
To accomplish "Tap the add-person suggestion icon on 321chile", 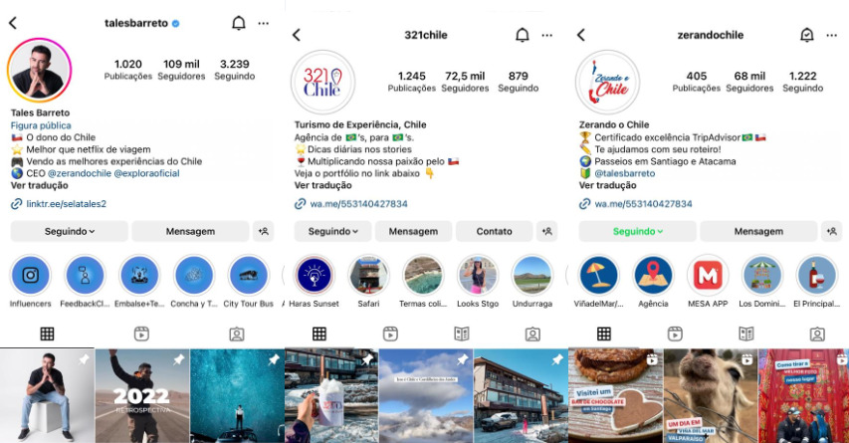I will tap(546, 231).
